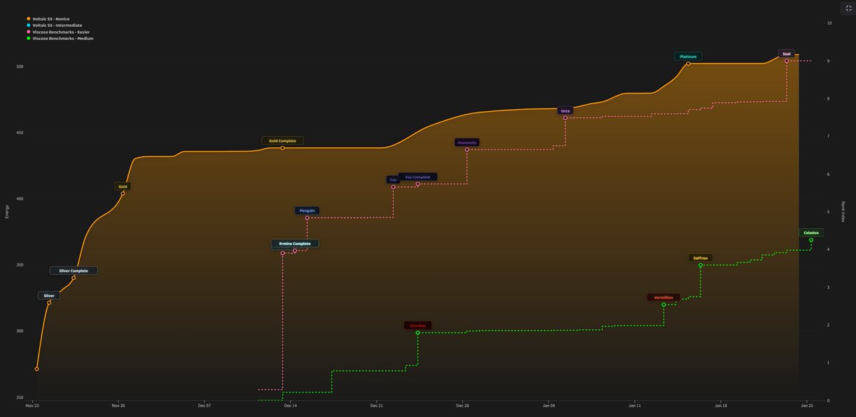Click the 300 Energy axis value

(x=19, y=331)
